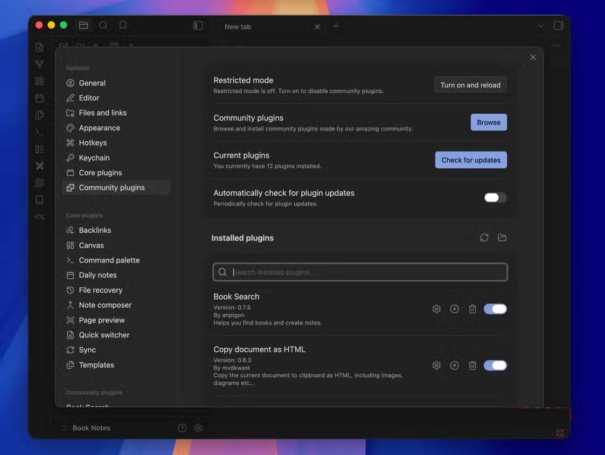
Task: Open search in the top bar
Action: (103, 25)
